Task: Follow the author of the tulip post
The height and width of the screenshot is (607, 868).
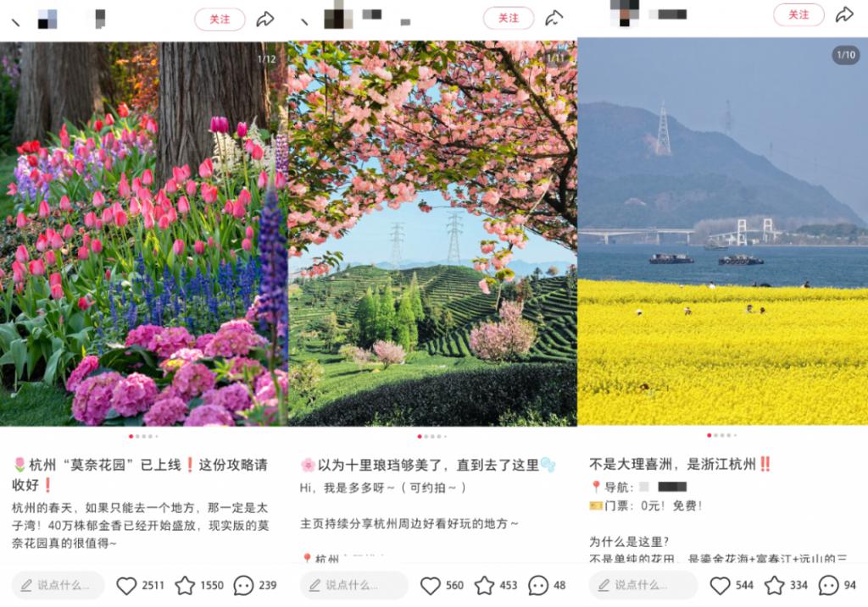Action: (220, 19)
